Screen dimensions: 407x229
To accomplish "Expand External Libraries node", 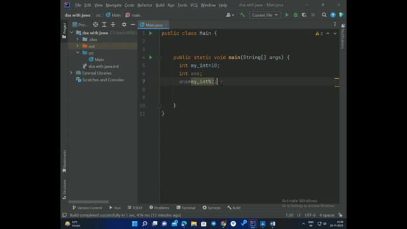I will [x=71, y=73].
